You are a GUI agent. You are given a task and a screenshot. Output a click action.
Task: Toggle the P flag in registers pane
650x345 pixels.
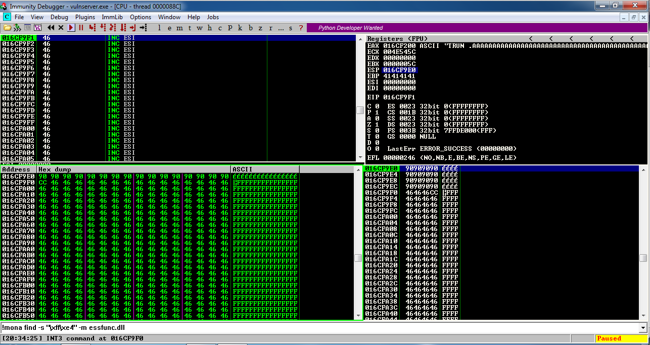click(x=376, y=112)
